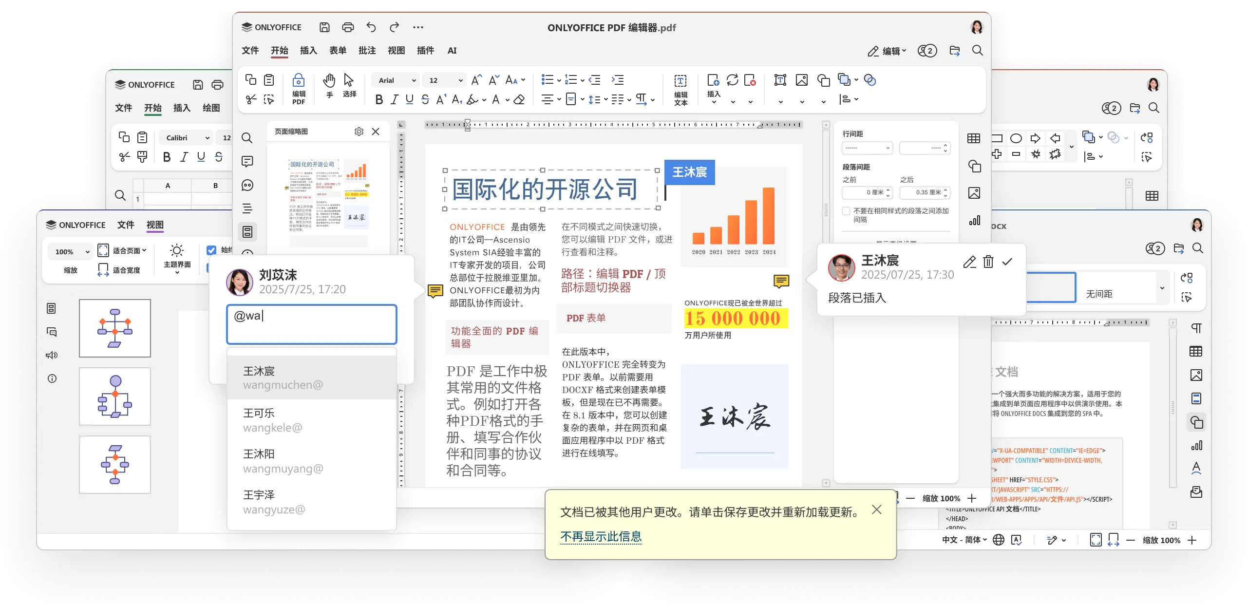This screenshot has height=604, width=1247.
Task: Select the first slide thumbnail
Action: [x=115, y=328]
